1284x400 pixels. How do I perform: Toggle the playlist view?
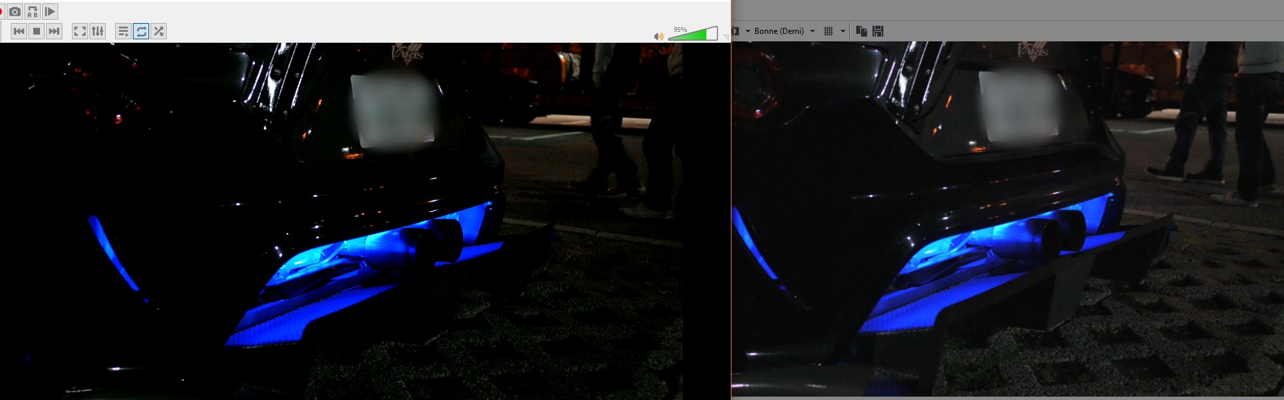coord(123,31)
